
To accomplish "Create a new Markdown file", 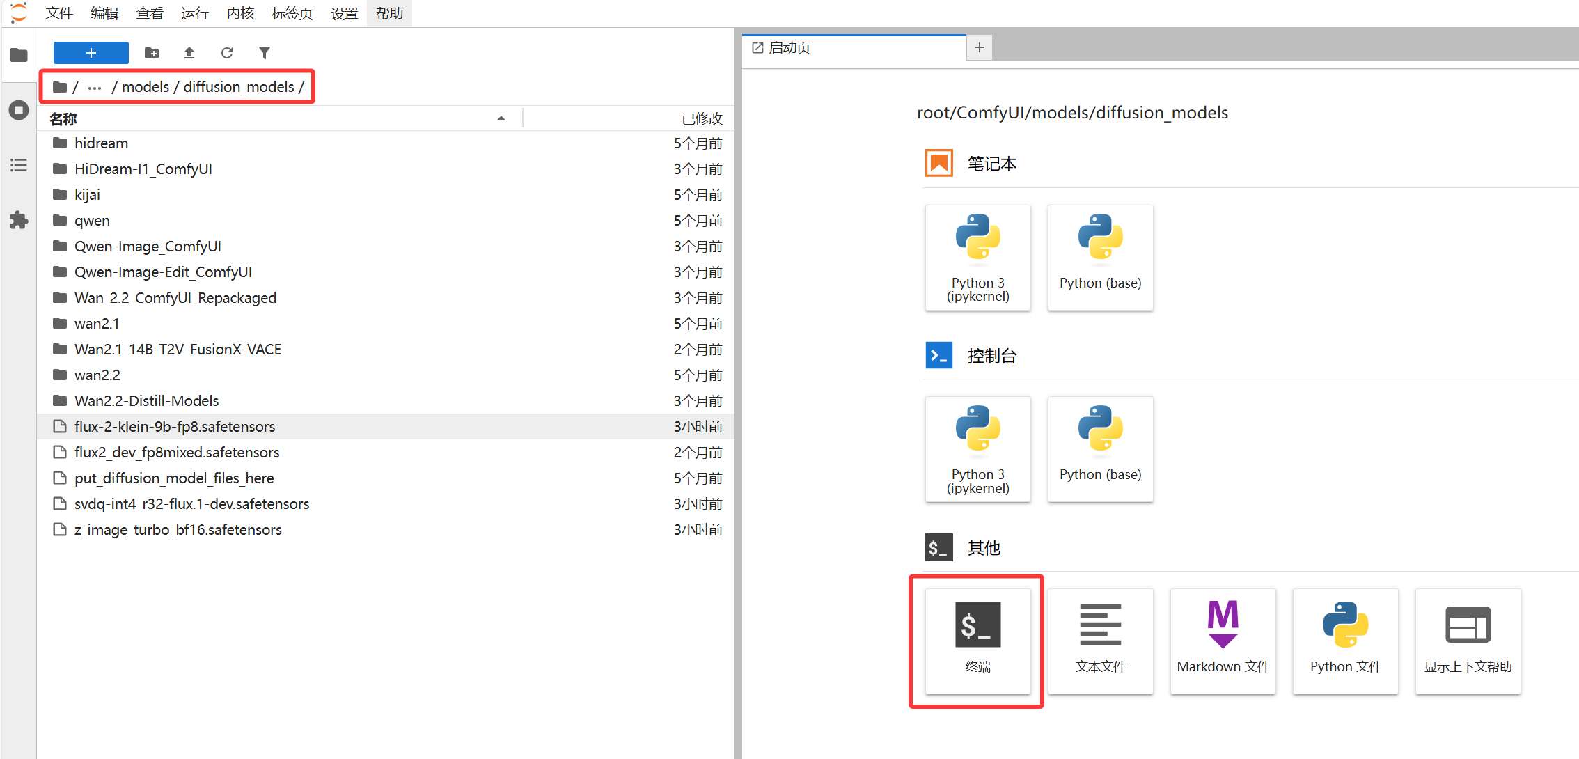I will pos(1223,641).
